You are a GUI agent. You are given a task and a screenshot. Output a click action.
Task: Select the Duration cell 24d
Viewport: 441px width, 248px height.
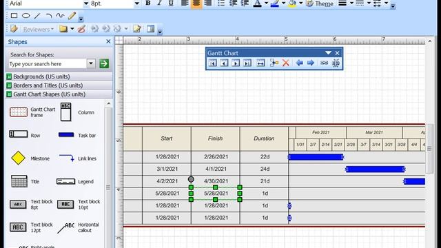click(x=265, y=169)
